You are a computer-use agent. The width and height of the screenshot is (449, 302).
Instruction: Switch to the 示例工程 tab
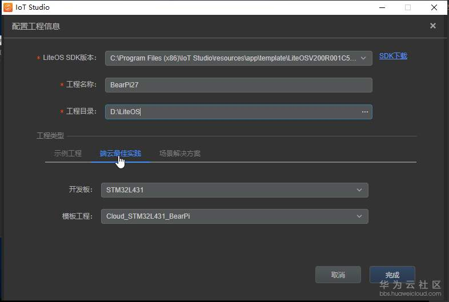click(68, 154)
